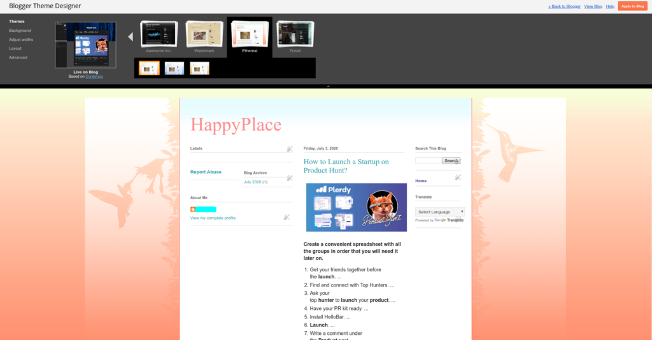Viewport: 652px width, 340px height.
Task: Click Apply to Blog button
Action: [632, 6]
